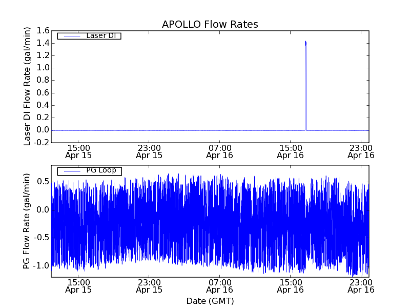Click top plot 15:00 Apr 16 label
410x308 pixels.
pos(290,152)
